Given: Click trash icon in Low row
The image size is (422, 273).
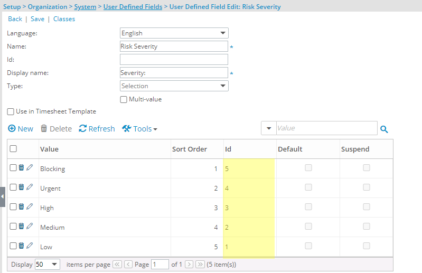Looking at the screenshot, I should (x=21, y=246).
